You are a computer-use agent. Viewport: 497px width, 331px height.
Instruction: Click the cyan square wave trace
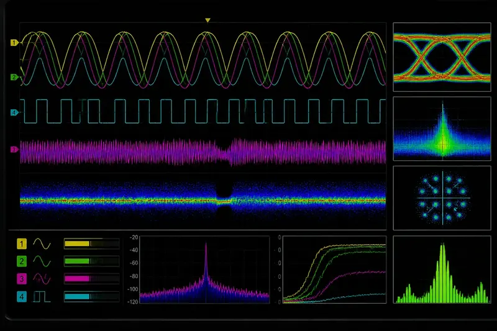point(203,111)
